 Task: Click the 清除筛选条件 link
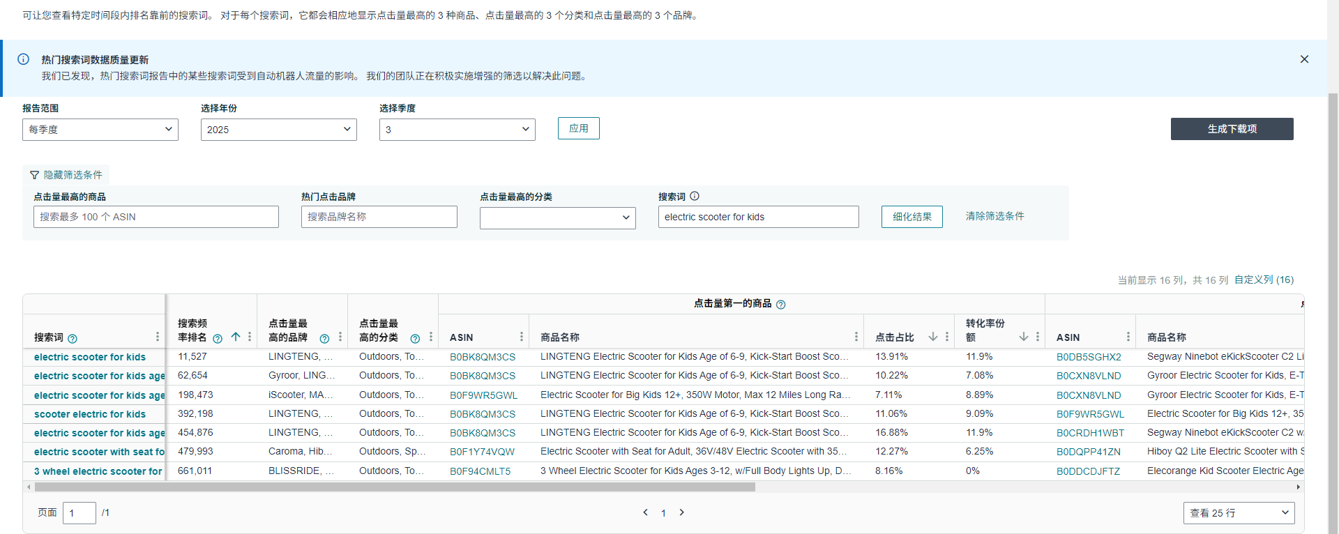click(x=994, y=216)
